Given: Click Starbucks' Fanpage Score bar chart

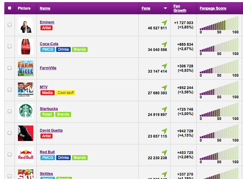Looking at the screenshot, I should (x=219, y=110).
